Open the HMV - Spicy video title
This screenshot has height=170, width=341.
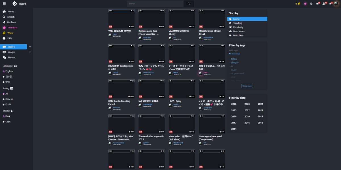pos(175,101)
